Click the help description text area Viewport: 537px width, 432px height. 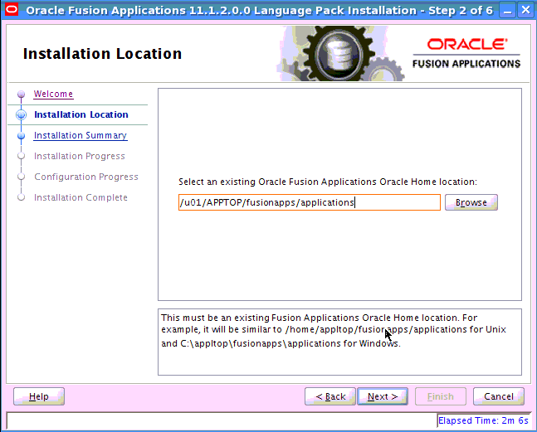[x=339, y=342]
